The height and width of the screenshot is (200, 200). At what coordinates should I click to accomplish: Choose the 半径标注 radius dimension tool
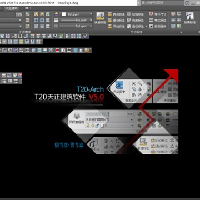pos(136,26)
